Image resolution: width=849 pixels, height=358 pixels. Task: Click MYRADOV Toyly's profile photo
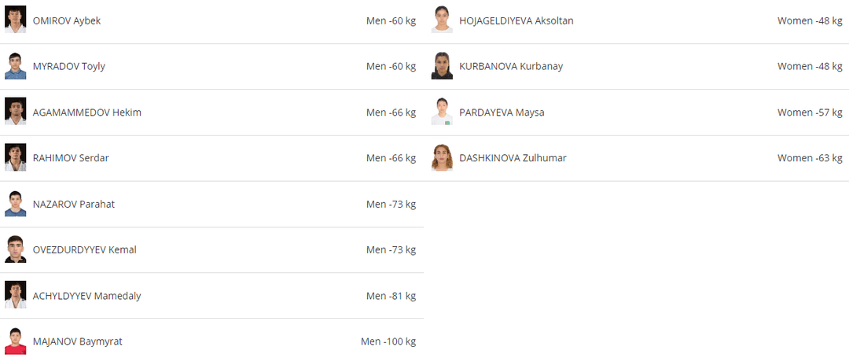tap(16, 66)
